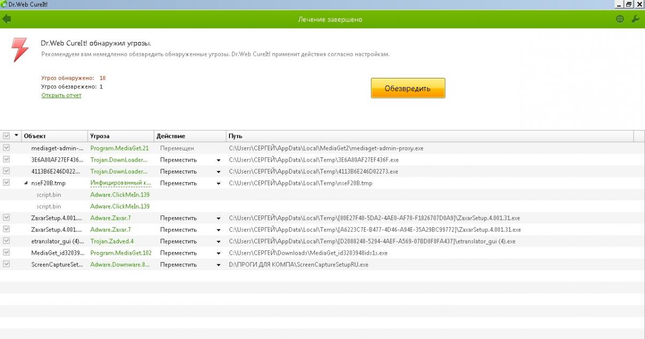Select the first script.bin child item
This screenshot has width=645, height=339.
point(49,194)
